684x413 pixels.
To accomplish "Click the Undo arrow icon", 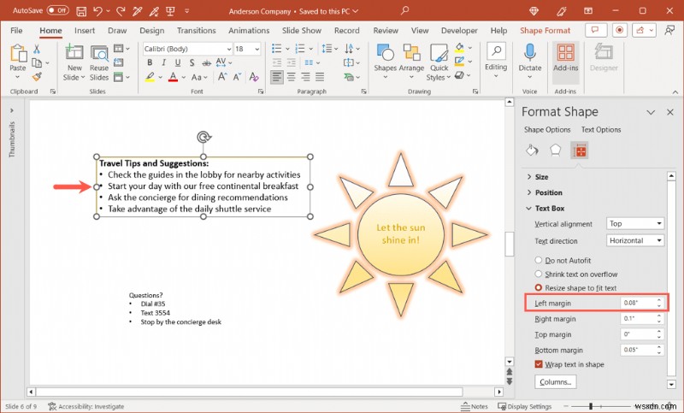I will [97, 11].
